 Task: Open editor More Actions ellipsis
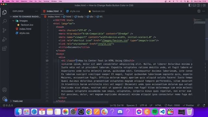point(204,11)
